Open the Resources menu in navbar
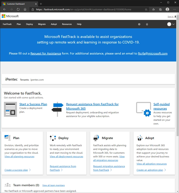The width and height of the screenshot is (179, 193). point(67,24)
